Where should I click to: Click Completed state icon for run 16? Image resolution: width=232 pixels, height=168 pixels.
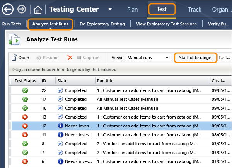60,108
